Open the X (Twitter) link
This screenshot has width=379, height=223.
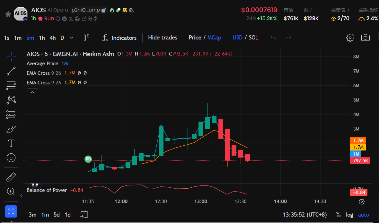[x=71, y=19]
